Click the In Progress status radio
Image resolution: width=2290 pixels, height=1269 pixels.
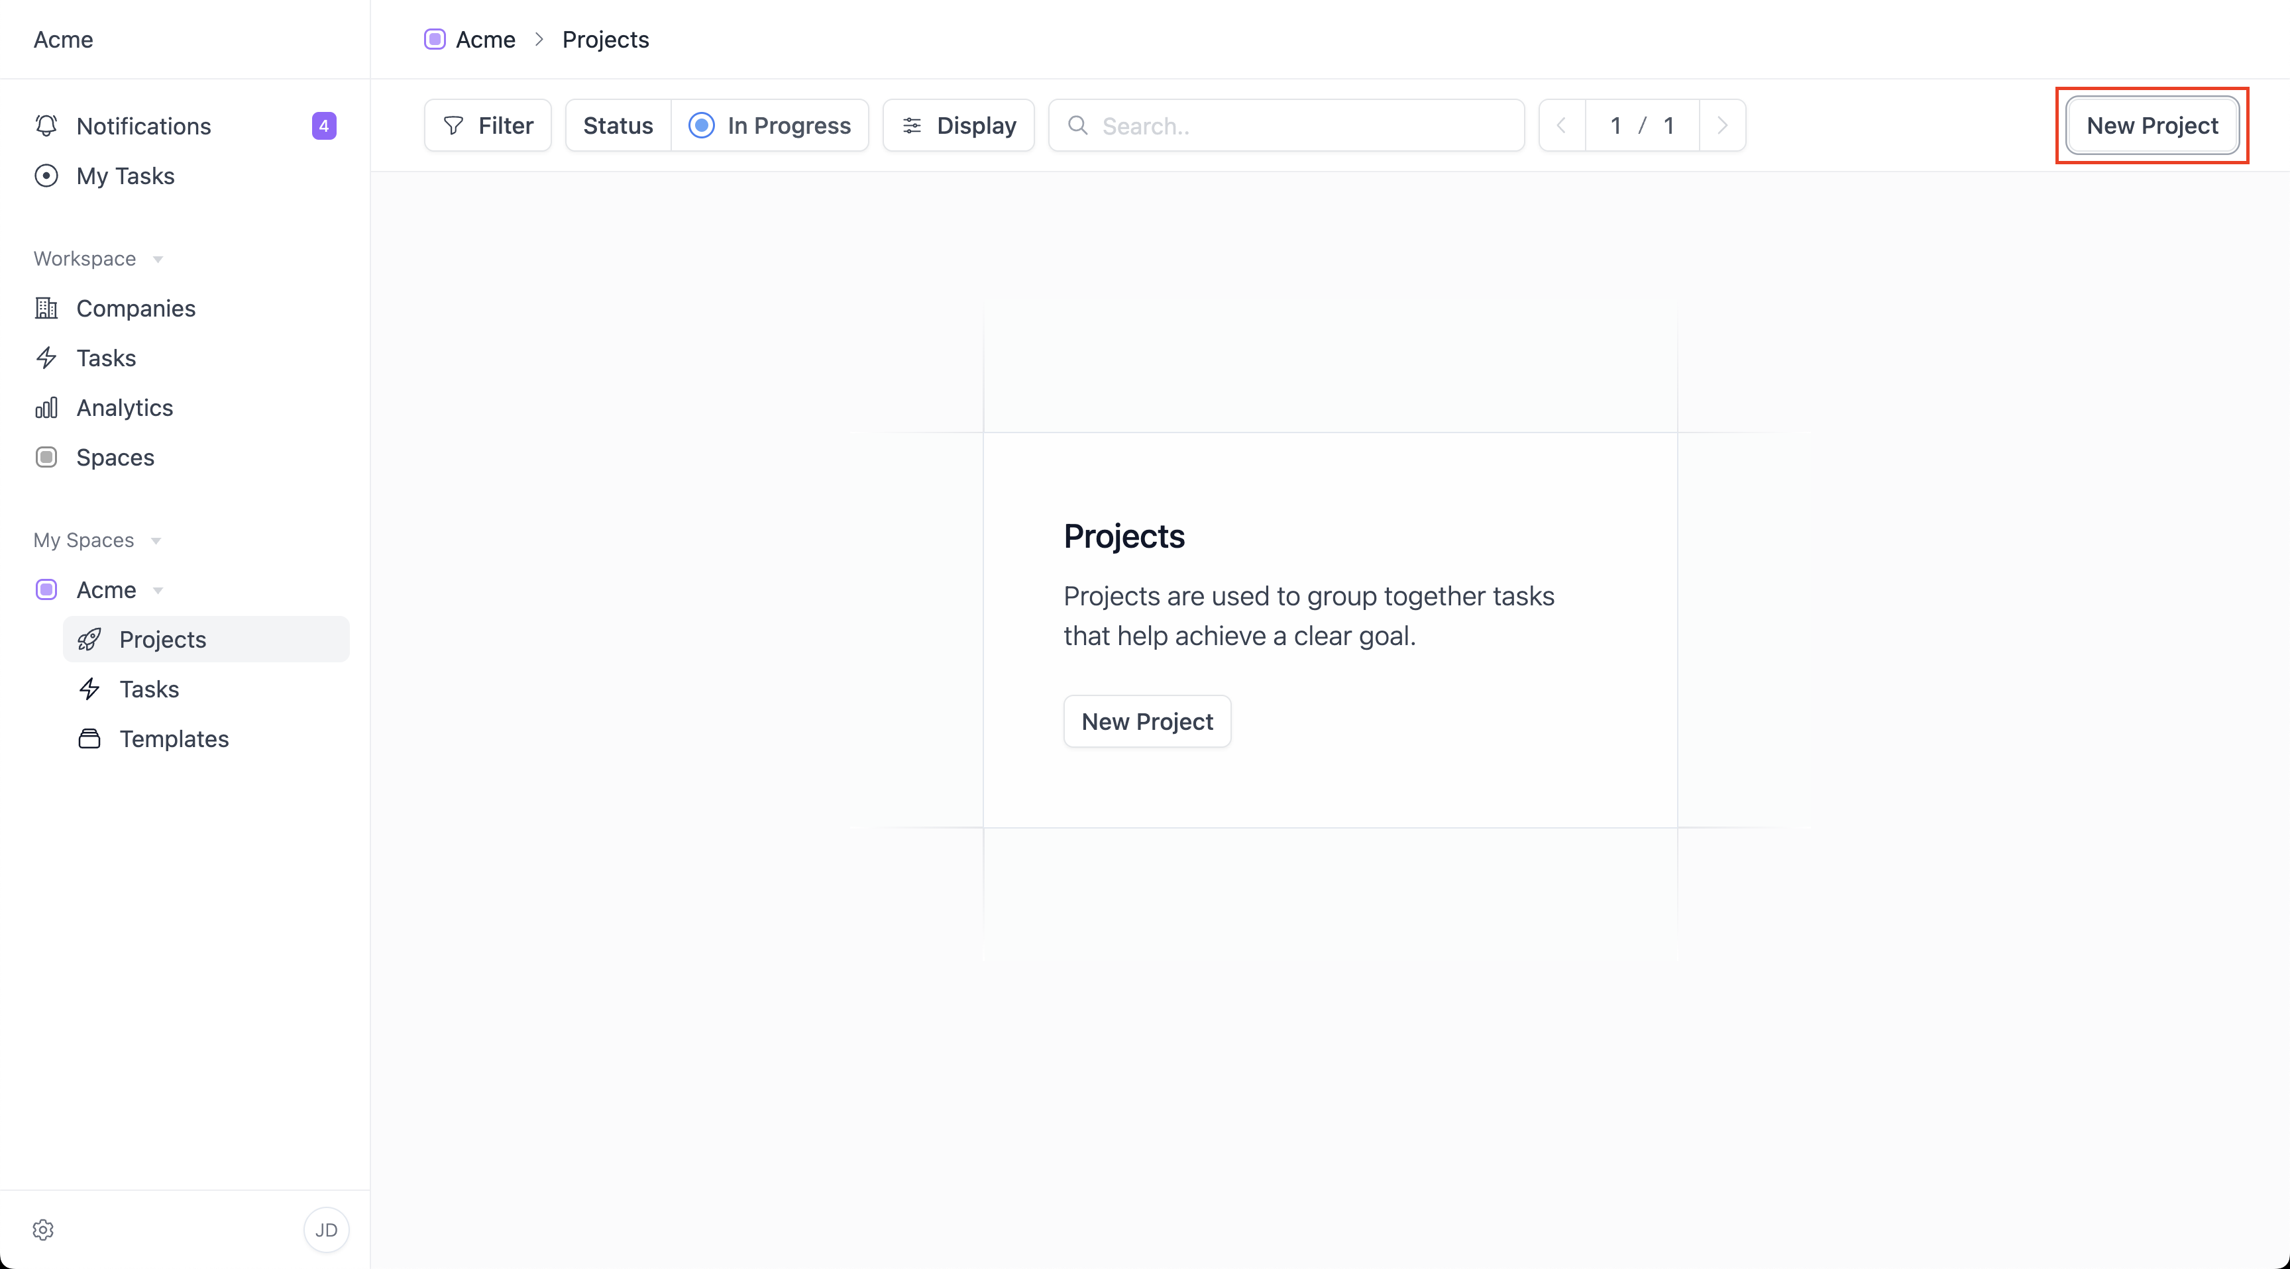click(x=702, y=125)
